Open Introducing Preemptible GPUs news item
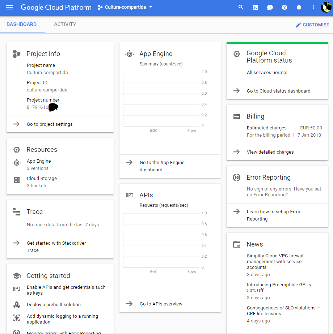The image size is (333, 334). [279, 288]
